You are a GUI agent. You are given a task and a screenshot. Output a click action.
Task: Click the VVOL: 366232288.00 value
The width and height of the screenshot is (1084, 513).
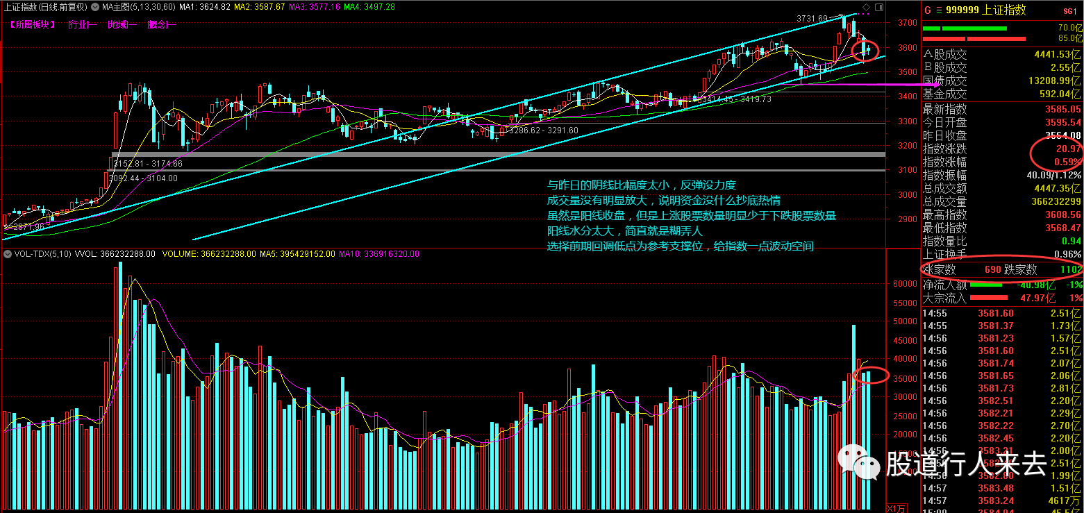pyautogui.click(x=116, y=254)
